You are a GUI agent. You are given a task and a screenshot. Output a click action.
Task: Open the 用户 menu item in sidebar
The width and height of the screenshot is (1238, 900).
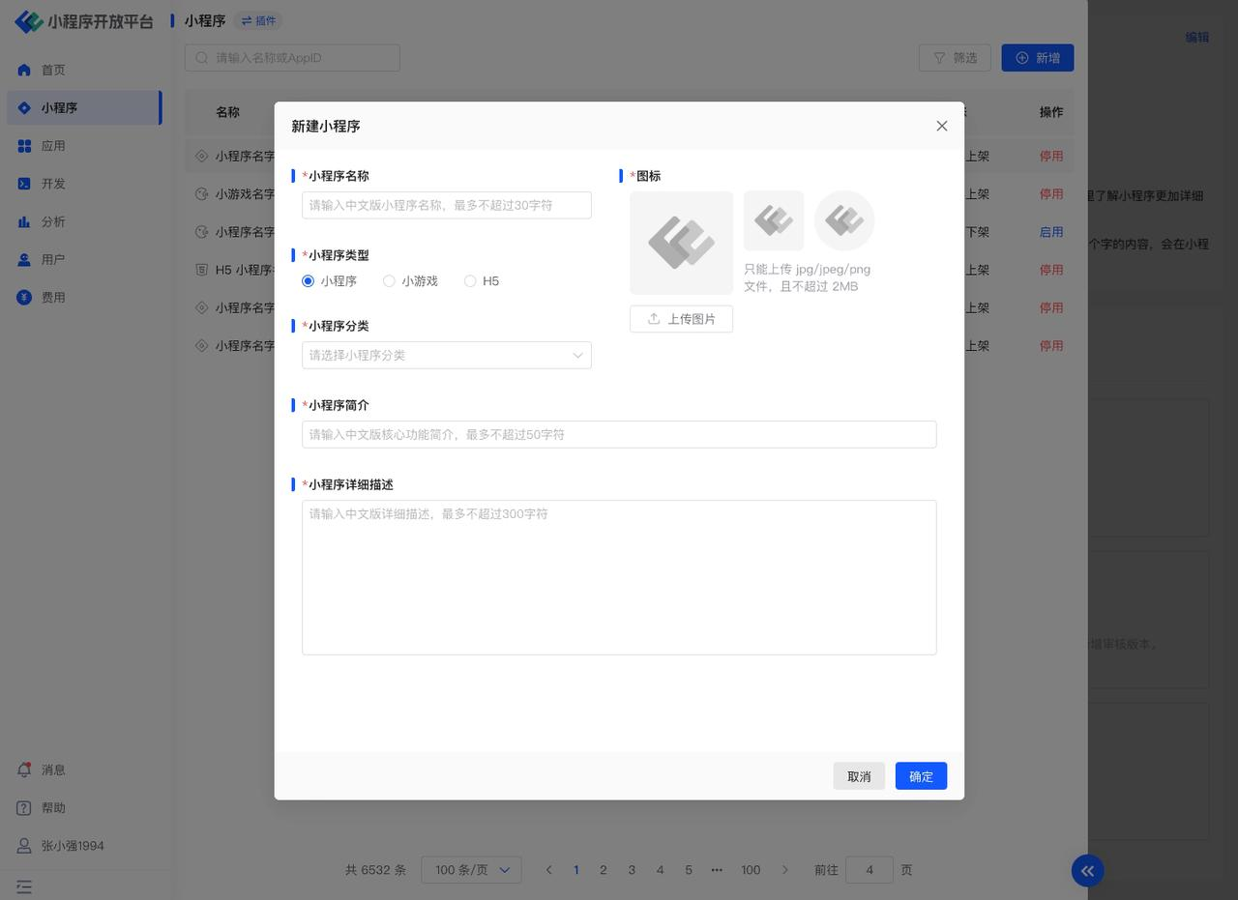(x=53, y=260)
